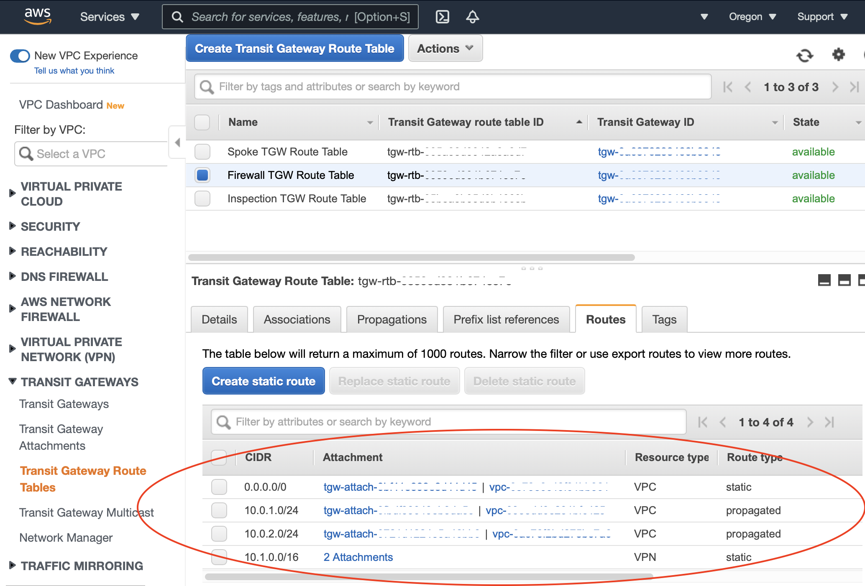This screenshot has width=865, height=586.
Task: Expand the SECURITY sidebar section
Action: [50, 227]
